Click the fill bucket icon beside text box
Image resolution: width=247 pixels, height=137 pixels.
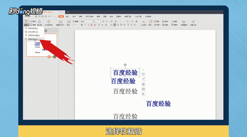tap(143, 84)
